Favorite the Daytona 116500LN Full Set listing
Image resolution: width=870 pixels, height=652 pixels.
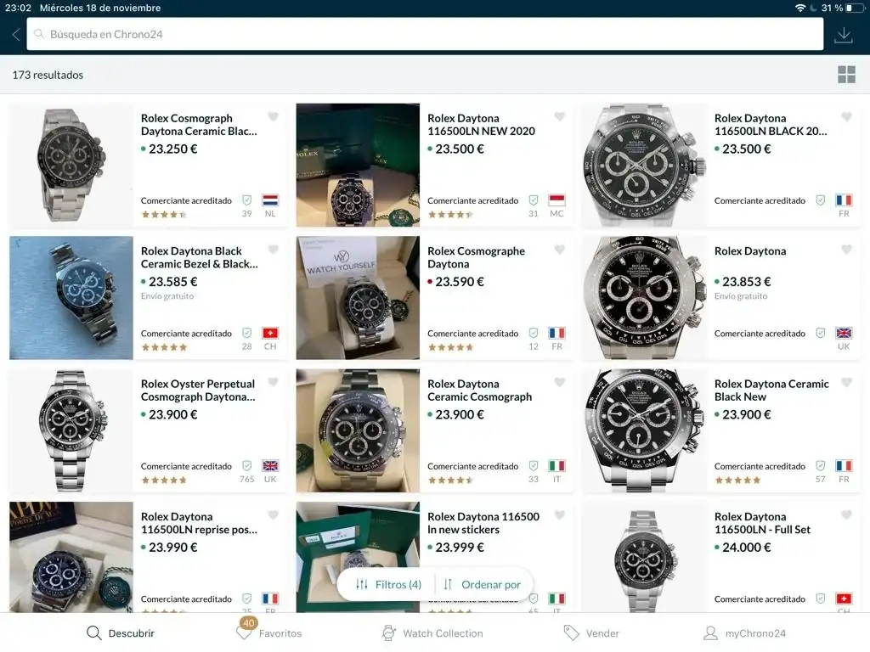(846, 515)
